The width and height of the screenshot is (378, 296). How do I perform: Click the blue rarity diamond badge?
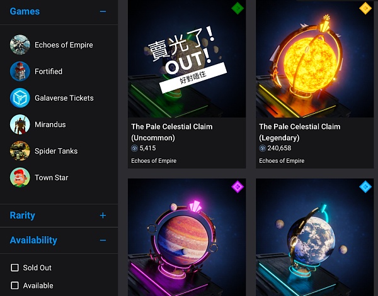[x=365, y=187]
